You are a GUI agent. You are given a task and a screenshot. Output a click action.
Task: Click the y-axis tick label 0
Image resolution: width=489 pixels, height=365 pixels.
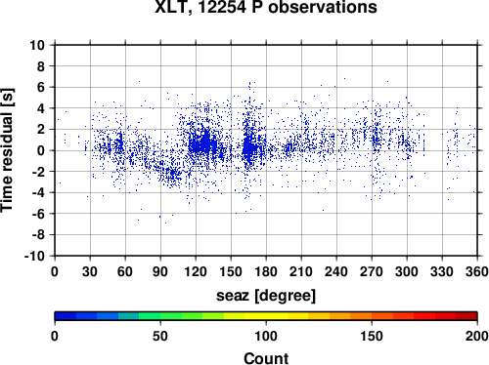point(41,150)
